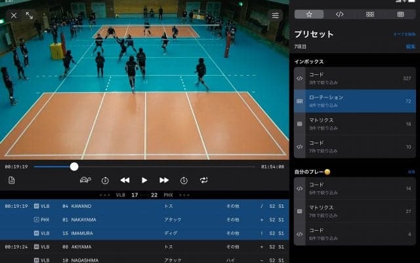Select the マトリクス preset with count 27
This screenshot has width=420, height=263.
click(x=354, y=211)
